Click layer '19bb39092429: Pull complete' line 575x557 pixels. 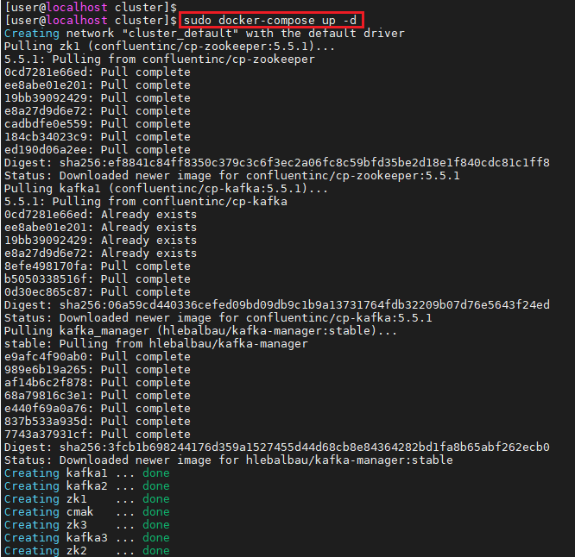(x=98, y=97)
